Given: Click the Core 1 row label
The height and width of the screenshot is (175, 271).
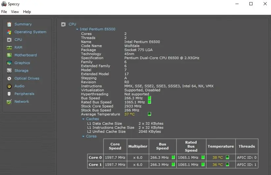Looking at the screenshot, I should [95, 165].
